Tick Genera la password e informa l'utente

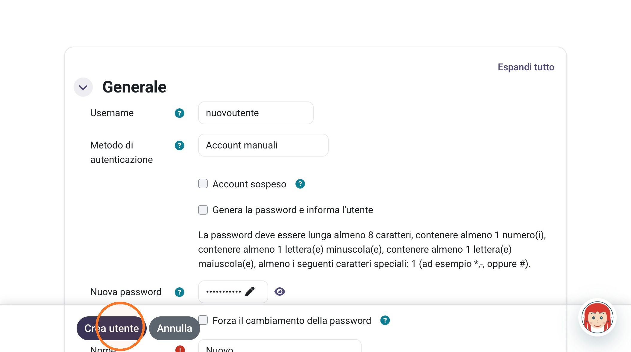pos(203,210)
